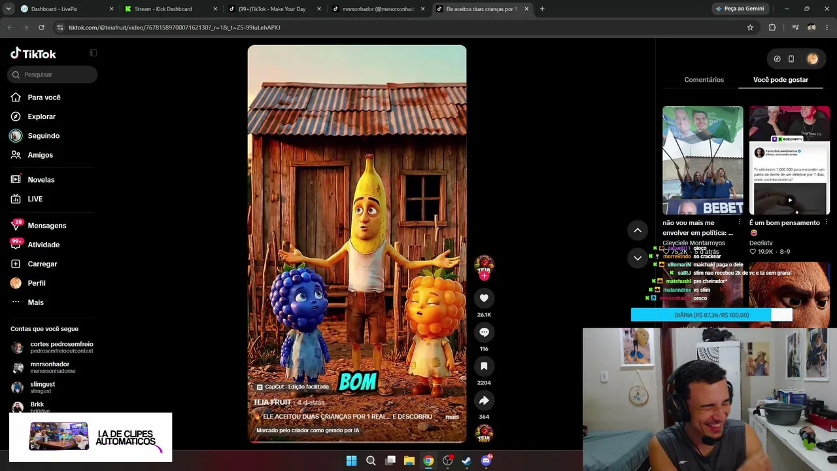Viewport: 837px width, 471px height.
Task: Seek on the video progress bar
Action: point(357,442)
